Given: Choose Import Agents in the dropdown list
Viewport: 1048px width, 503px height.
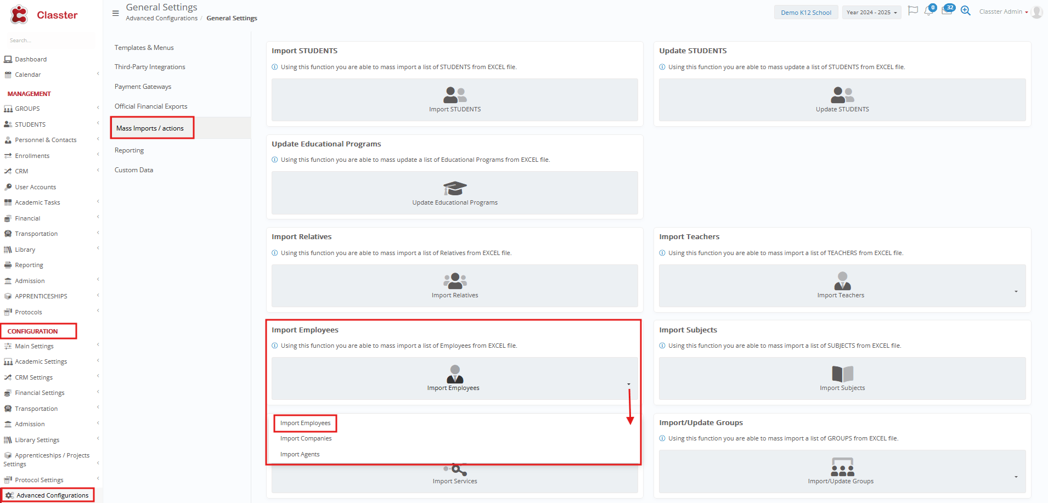Looking at the screenshot, I should (300, 454).
